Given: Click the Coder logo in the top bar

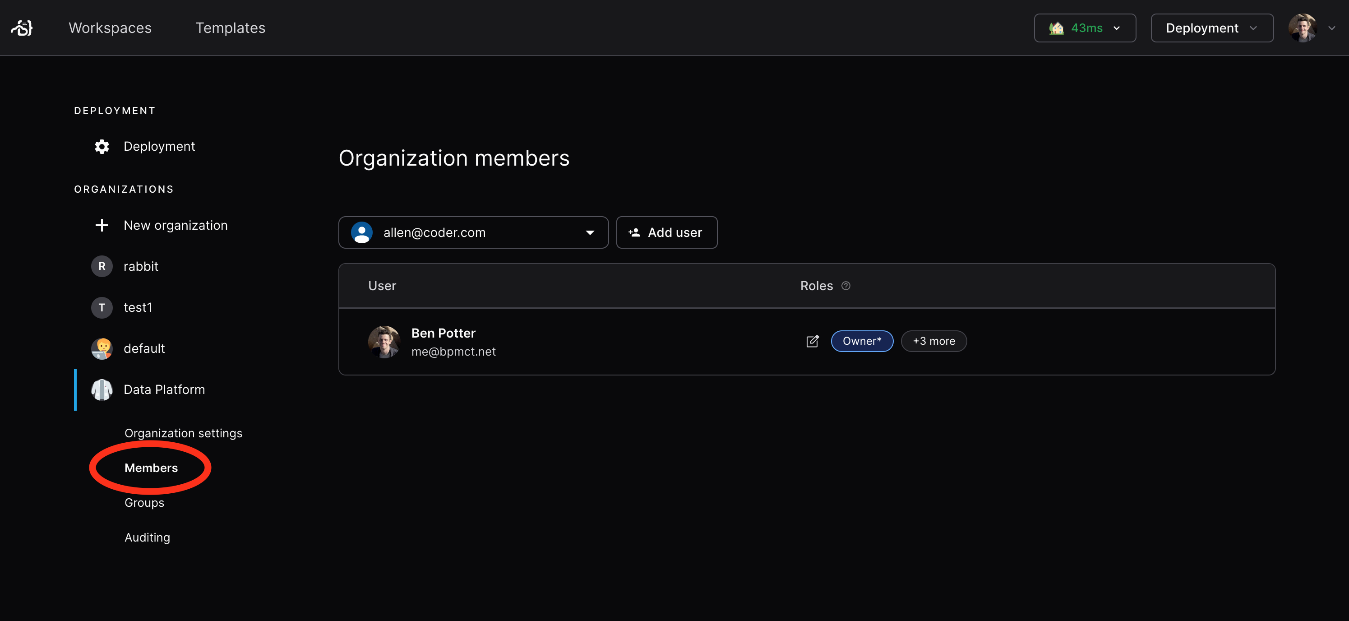Looking at the screenshot, I should pyautogui.click(x=22, y=27).
